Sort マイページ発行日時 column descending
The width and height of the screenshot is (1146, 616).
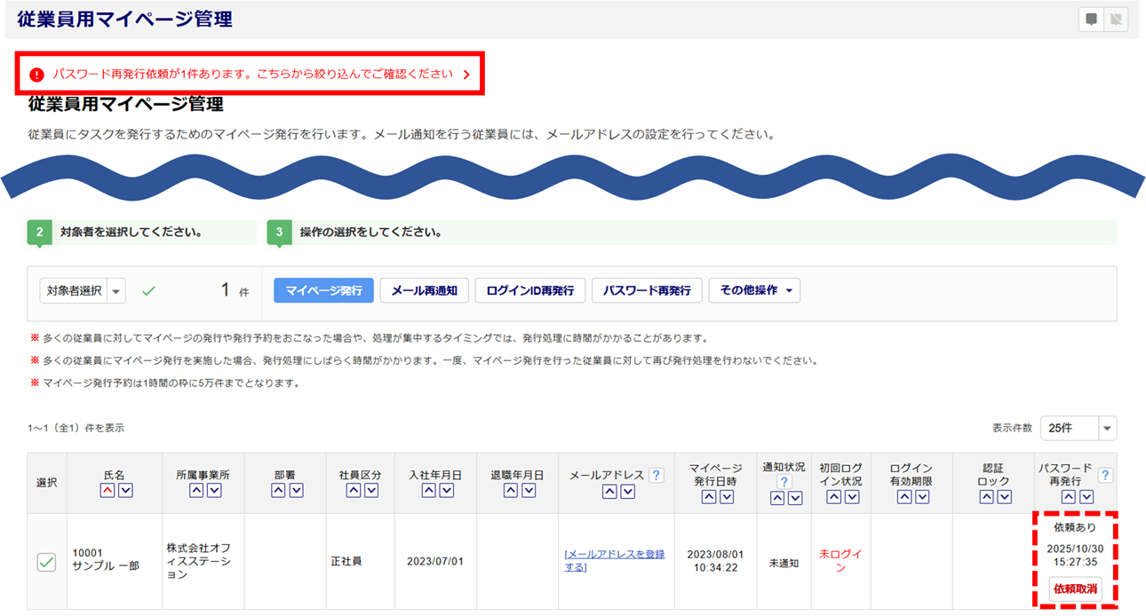[727, 497]
